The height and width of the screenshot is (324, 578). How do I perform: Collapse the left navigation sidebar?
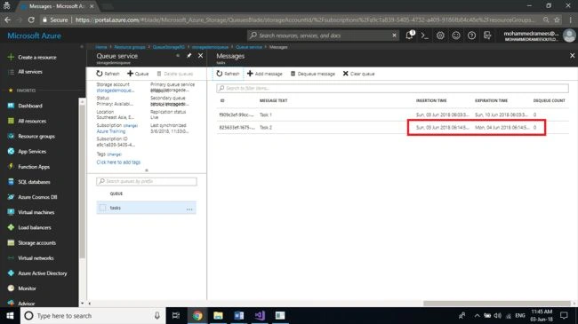click(x=82, y=47)
